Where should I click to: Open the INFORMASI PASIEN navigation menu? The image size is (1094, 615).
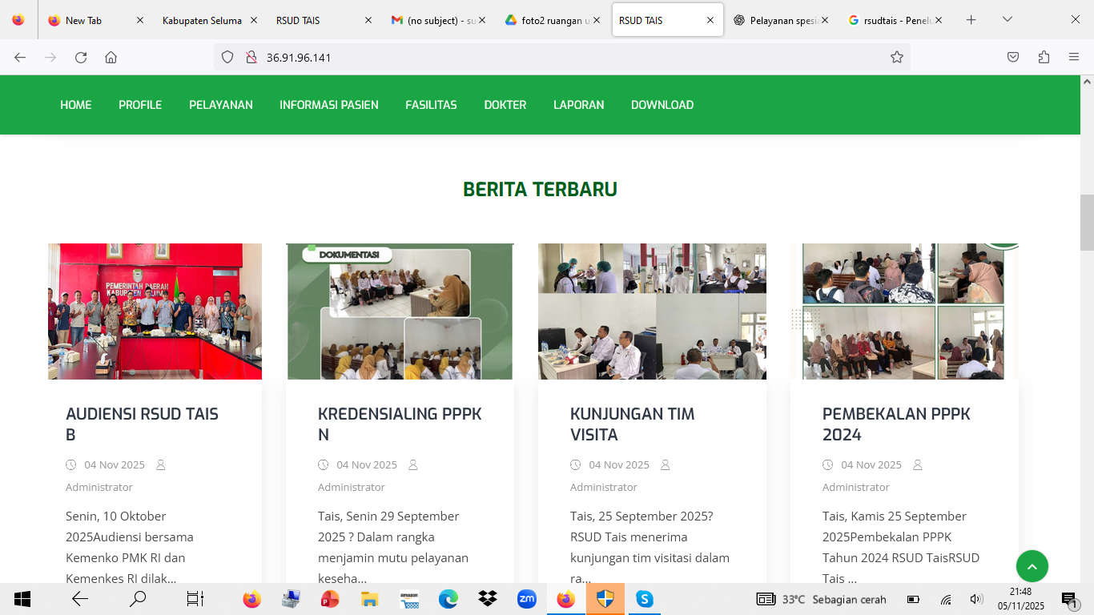(x=328, y=105)
